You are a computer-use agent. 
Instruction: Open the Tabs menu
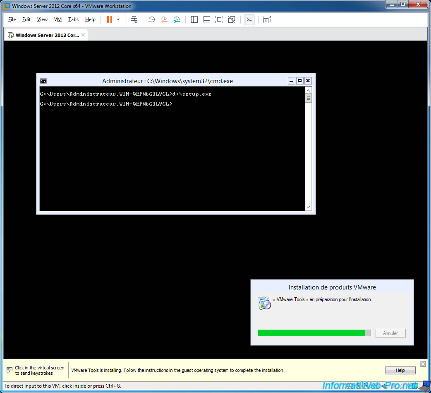tap(73, 19)
